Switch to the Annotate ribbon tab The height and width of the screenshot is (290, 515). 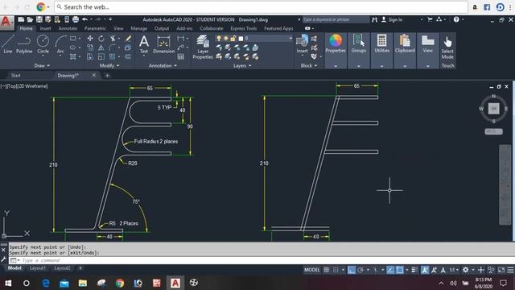point(68,29)
